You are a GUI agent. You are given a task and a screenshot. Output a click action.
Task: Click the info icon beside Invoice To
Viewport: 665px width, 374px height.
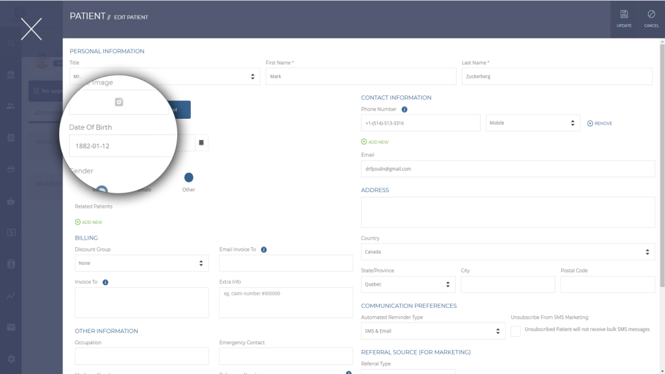coord(105,282)
